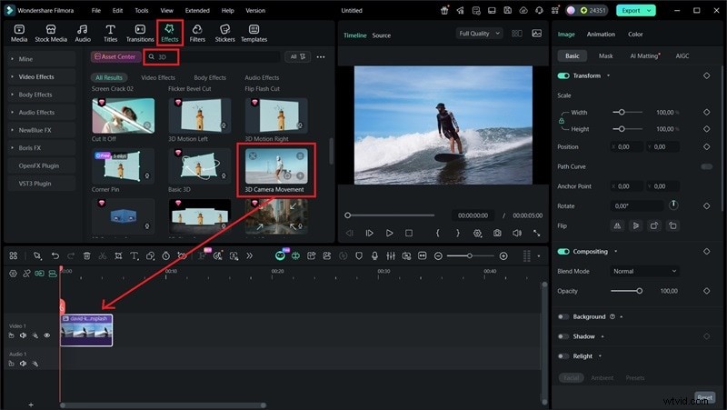
Task: Click the undo arrow in timeline toolbar
Action: coord(55,256)
